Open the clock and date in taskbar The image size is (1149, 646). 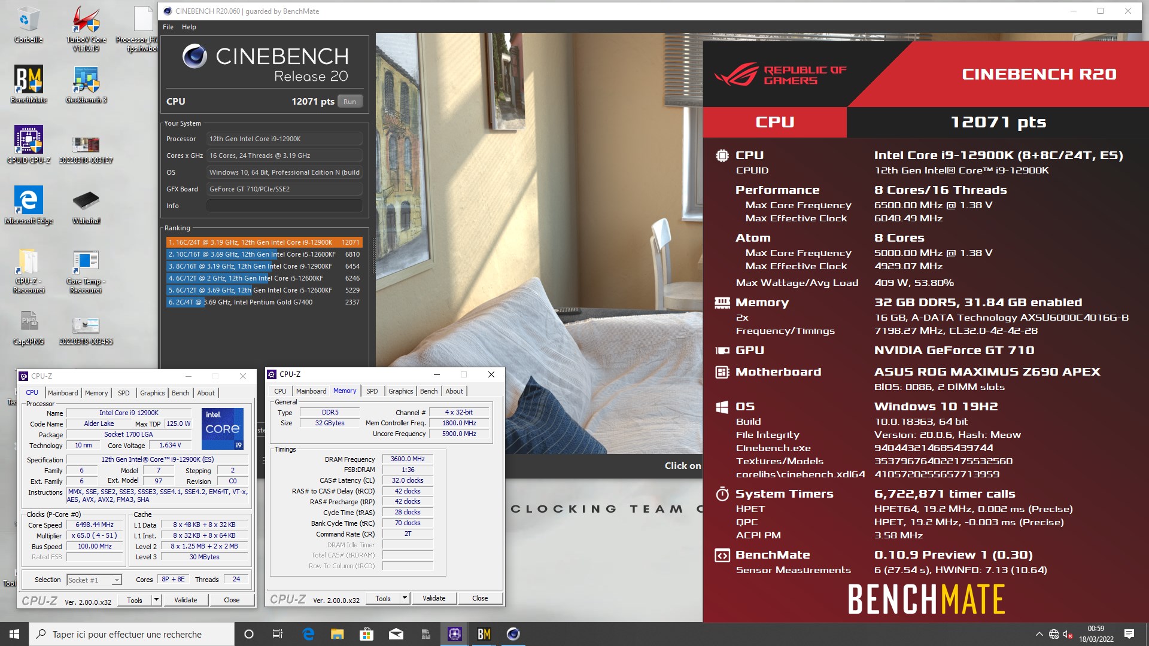pos(1096,634)
